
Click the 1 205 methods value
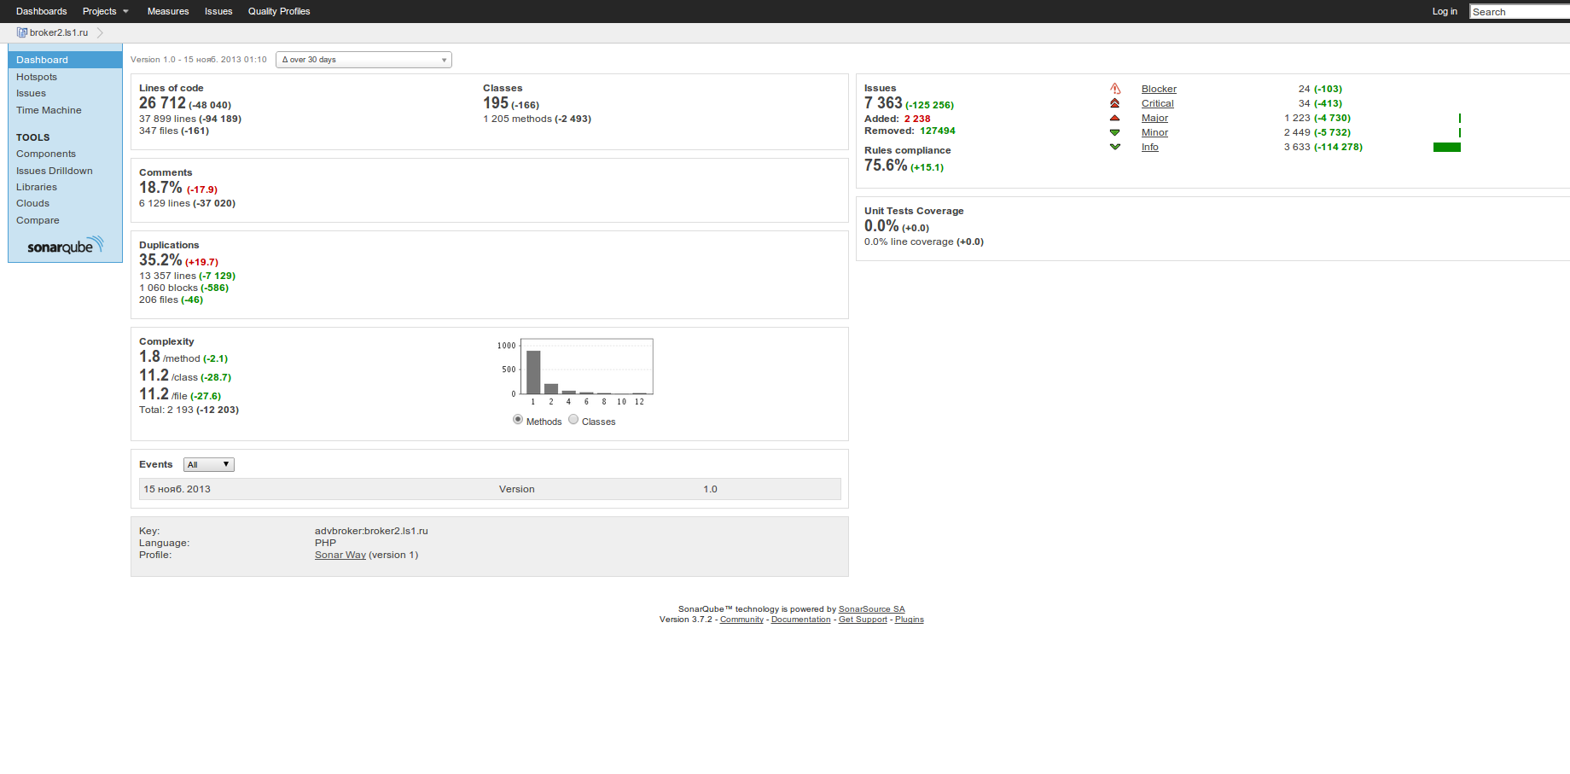click(x=517, y=119)
